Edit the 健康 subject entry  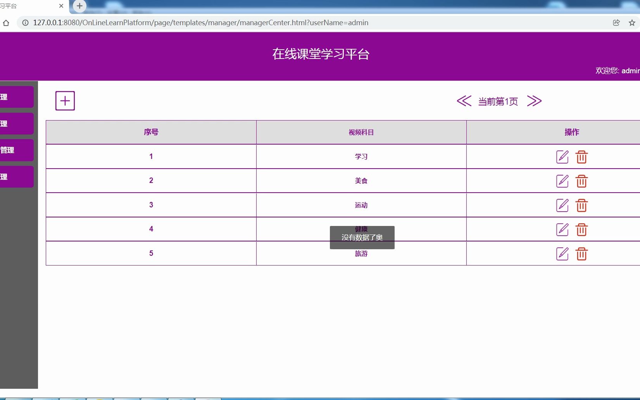coord(562,229)
